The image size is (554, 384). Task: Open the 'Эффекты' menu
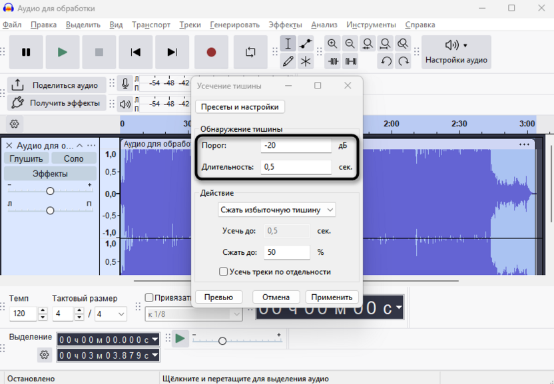tap(285, 25)
